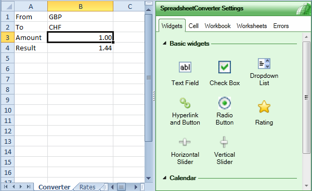Switch to the Workbook tab
Image resolution: width=312 pixels, height=191 pixels.
point(217,26)
